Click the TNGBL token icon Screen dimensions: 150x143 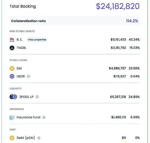point(12,48)
